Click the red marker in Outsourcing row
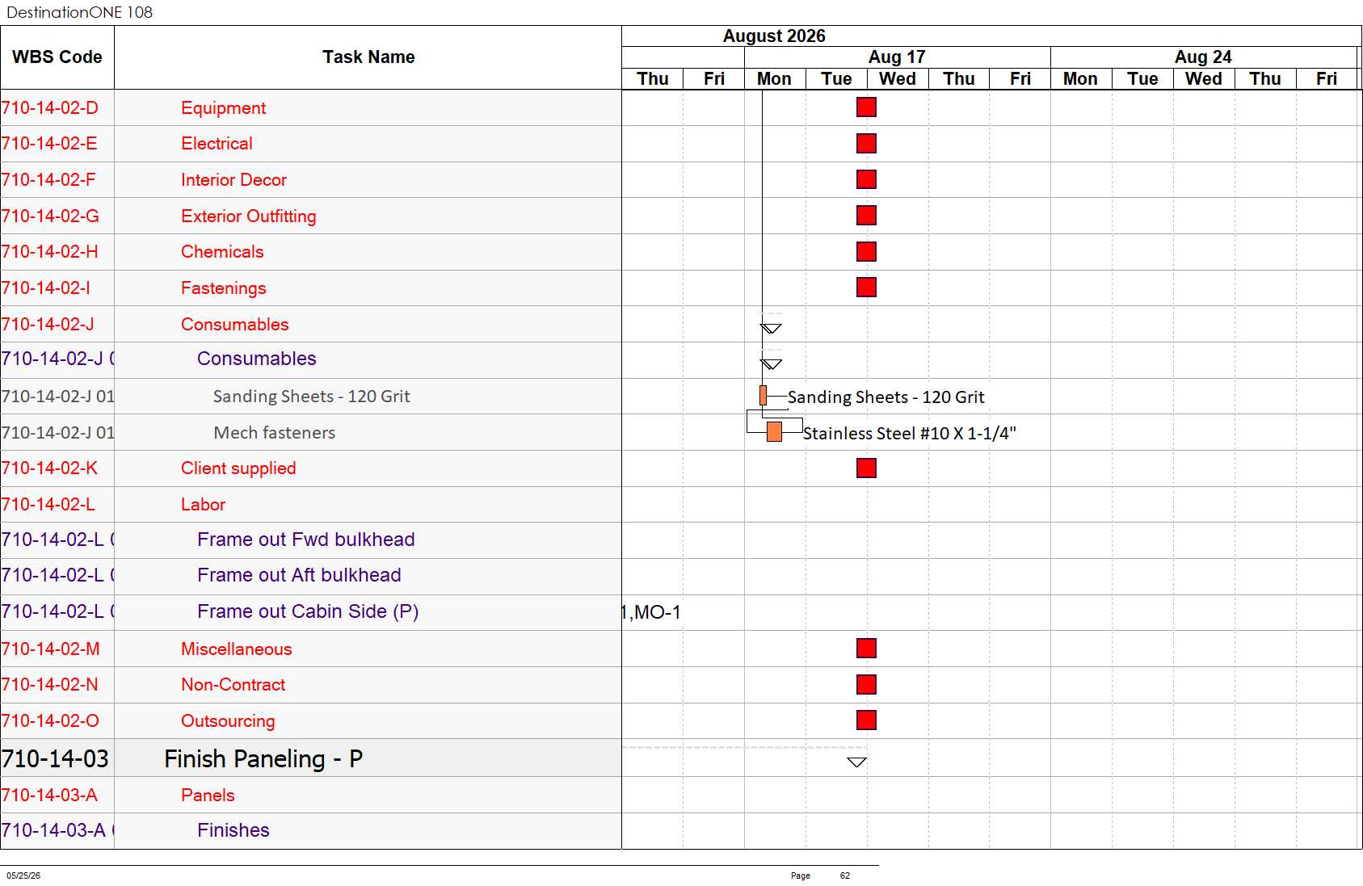This screenshot has height=886, width=1363. tap(866, 720)
